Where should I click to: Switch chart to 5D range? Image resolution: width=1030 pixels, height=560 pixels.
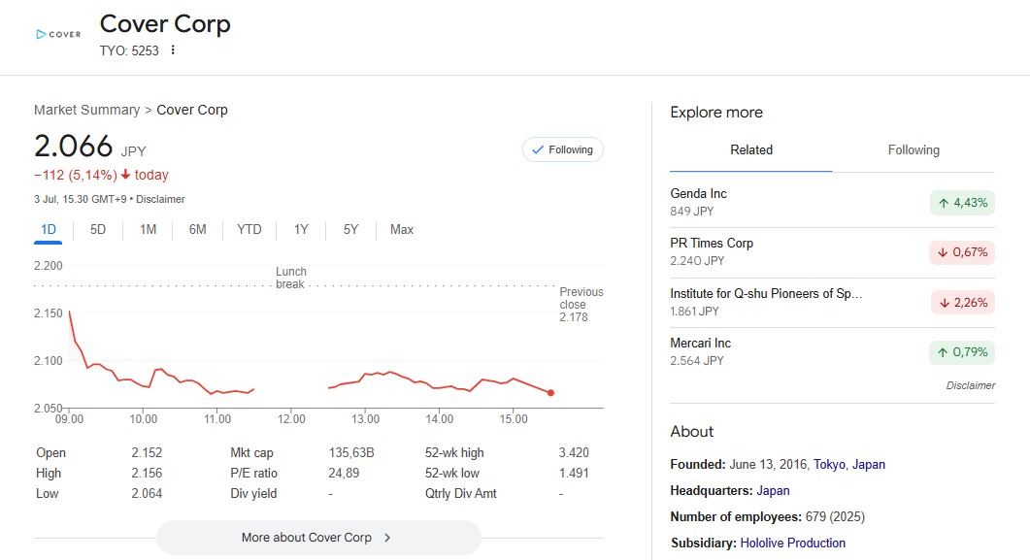click(98, 230)
